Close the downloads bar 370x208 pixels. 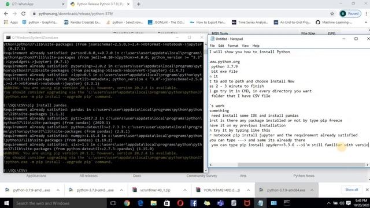coord(367,190)
